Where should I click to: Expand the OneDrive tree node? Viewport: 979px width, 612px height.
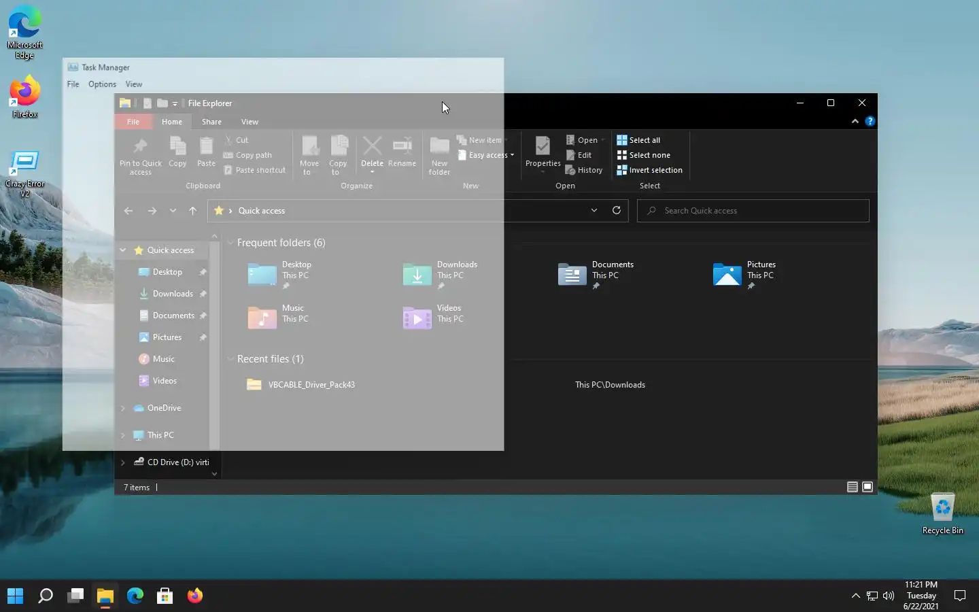tap(123, 408)
